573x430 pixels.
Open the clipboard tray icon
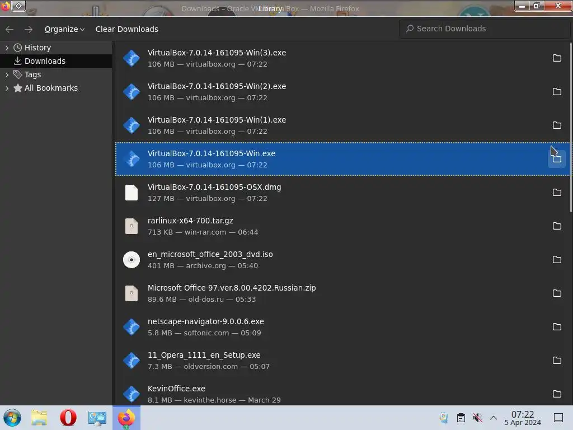(x=461, y=418)
